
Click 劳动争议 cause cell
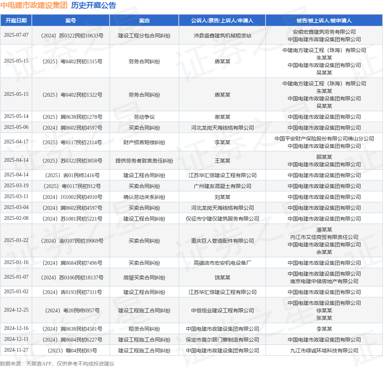tap(144, 117)
